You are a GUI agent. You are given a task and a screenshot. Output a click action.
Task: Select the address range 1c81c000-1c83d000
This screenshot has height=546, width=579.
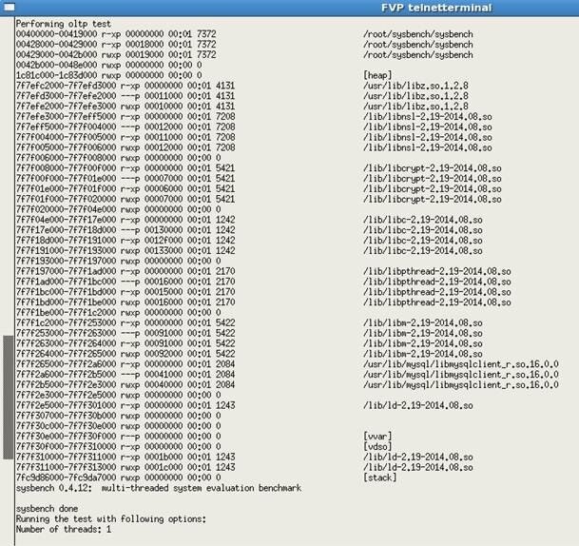coord(56,75)
